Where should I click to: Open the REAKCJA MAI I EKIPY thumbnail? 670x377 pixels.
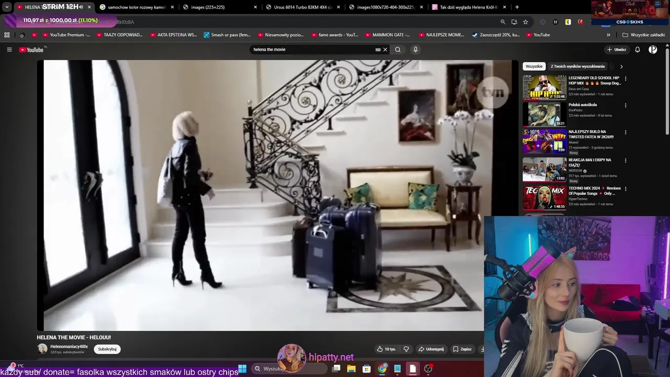pos(544,170)
